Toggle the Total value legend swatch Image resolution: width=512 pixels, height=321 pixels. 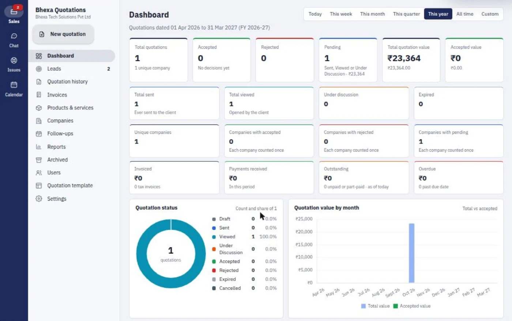click(364, 306)
